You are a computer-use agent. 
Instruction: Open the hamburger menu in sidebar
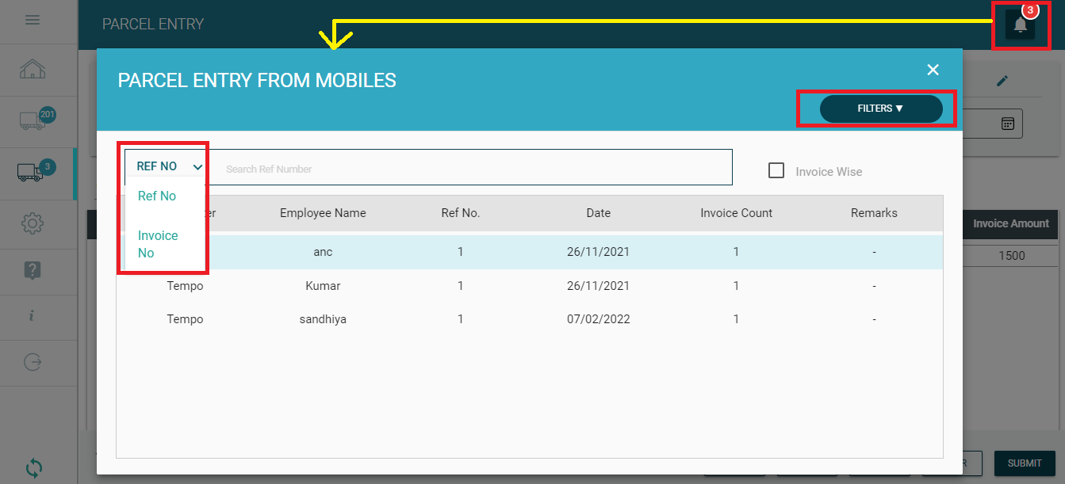33,20
